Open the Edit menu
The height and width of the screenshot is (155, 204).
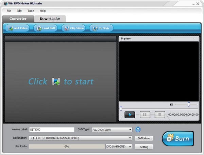(19, 11)
